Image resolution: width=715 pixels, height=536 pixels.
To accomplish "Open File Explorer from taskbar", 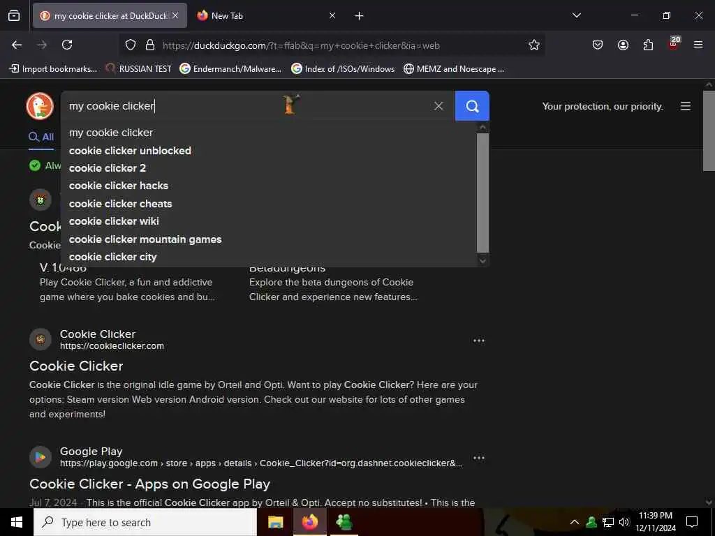I will pos(275,522).
